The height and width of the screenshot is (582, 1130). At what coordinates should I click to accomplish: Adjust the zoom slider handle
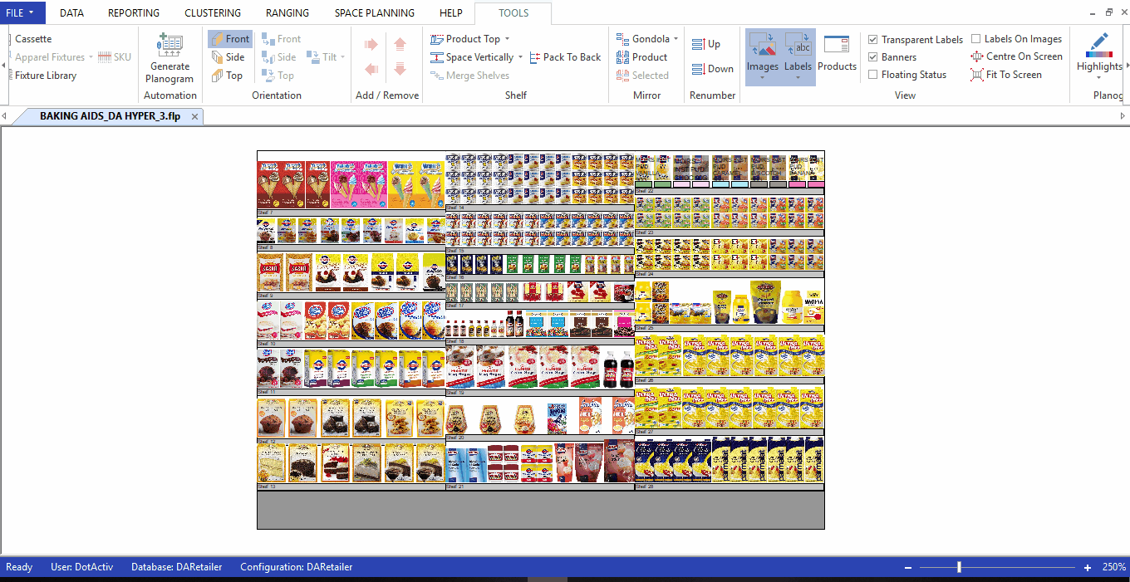point(959,568)
